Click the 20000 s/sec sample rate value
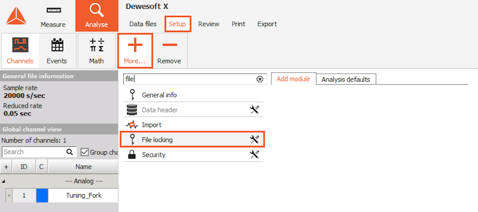This screenshot has width=478, height=212. click(24, 96)
